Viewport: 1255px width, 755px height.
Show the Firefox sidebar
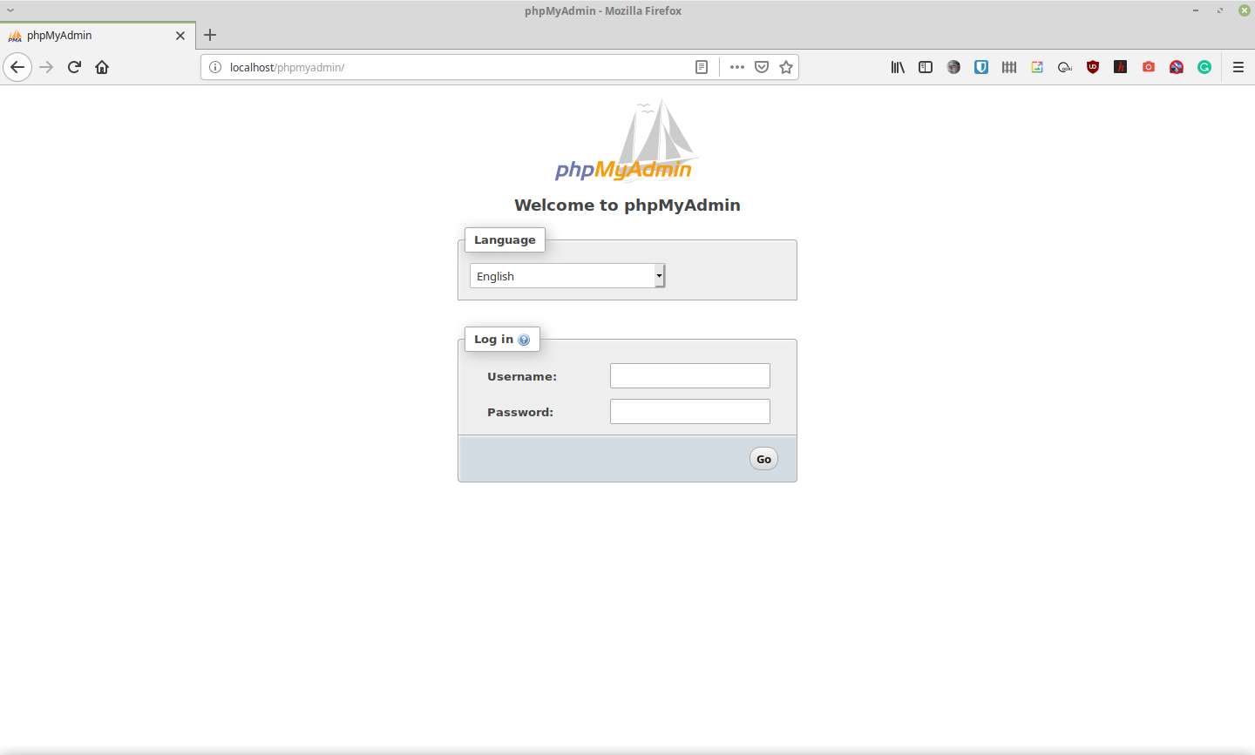click(926, 67)
